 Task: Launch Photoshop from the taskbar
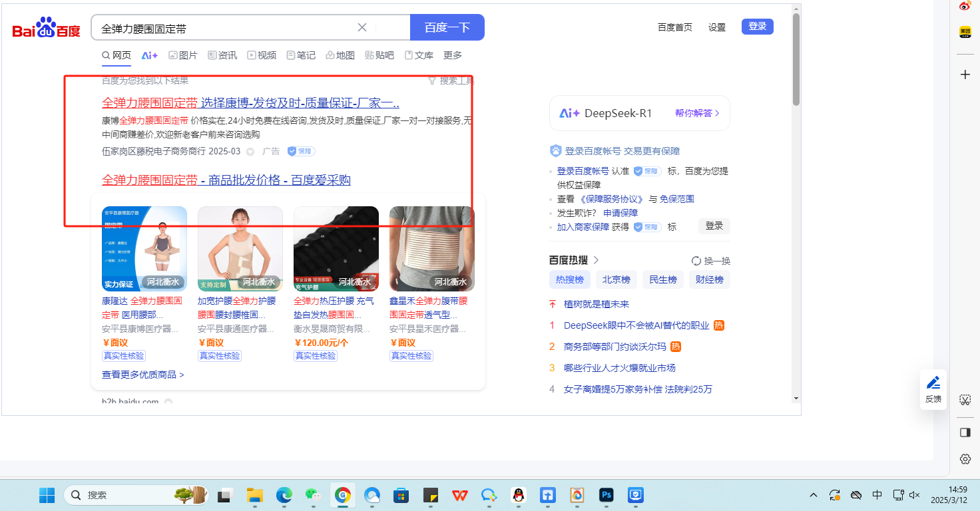[606, 495]
